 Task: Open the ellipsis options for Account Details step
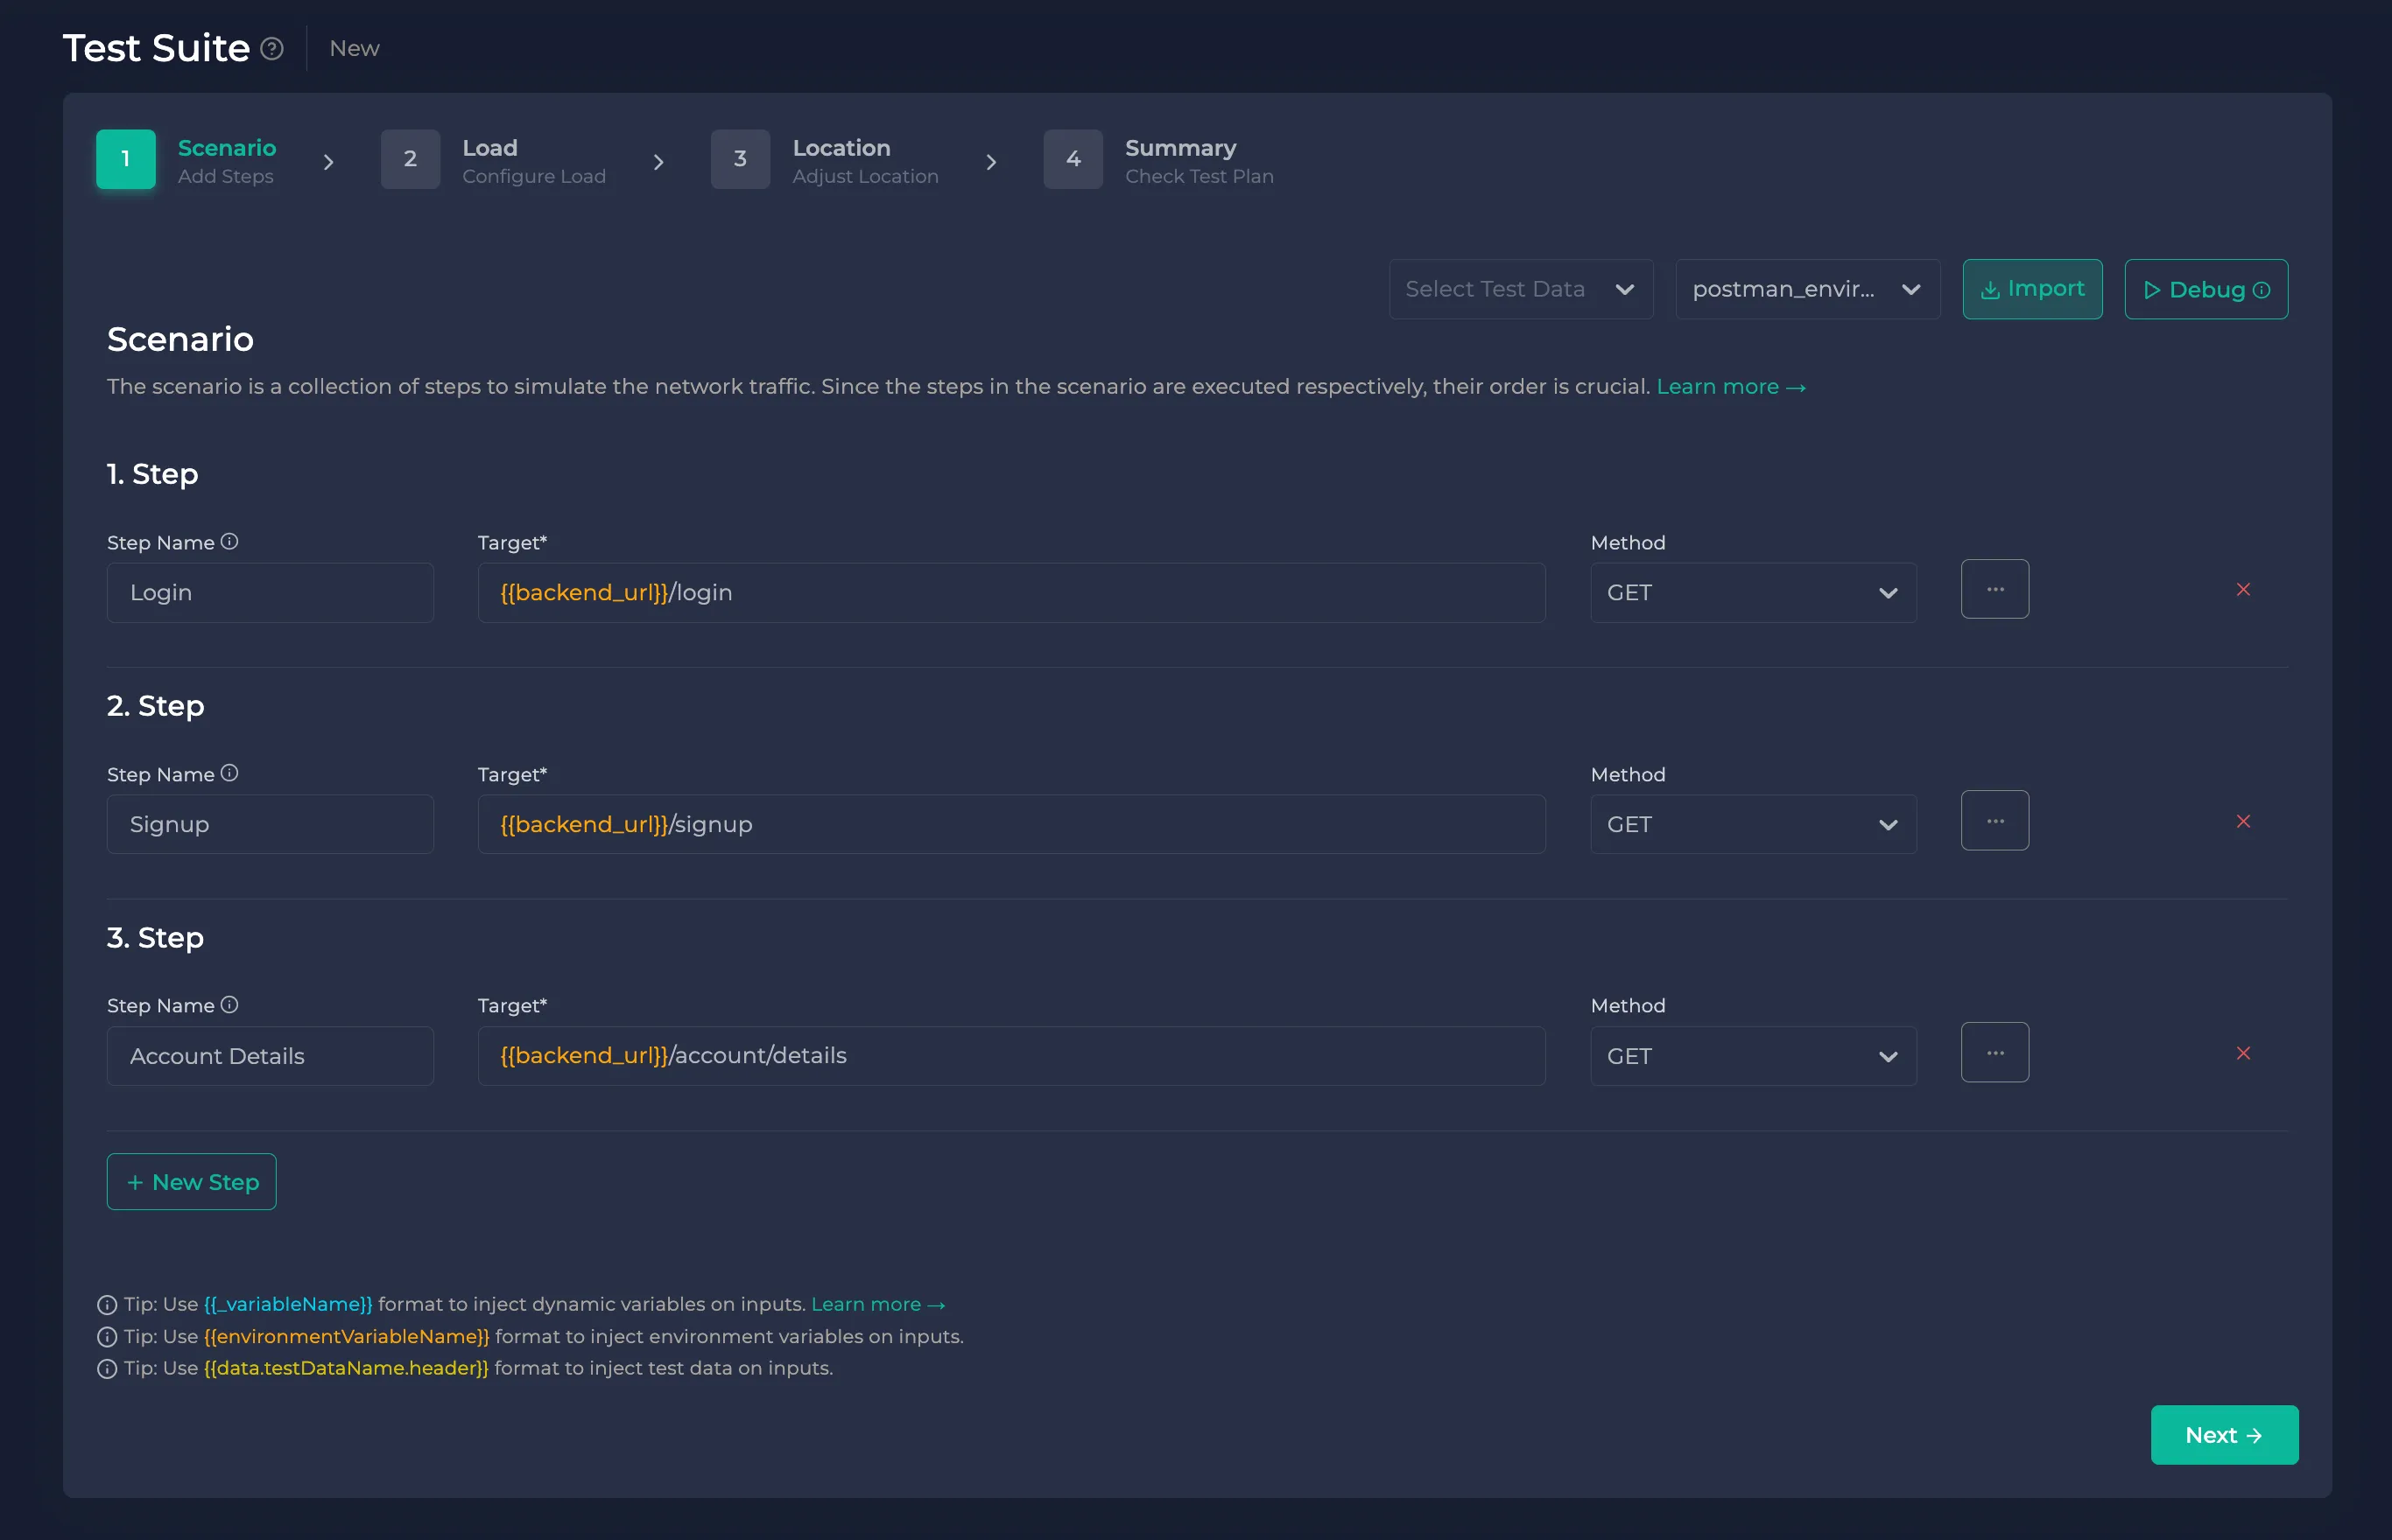coord(1995,1052)
